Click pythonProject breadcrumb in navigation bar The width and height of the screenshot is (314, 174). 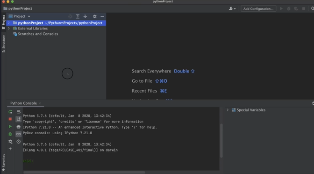coord(18,8)
